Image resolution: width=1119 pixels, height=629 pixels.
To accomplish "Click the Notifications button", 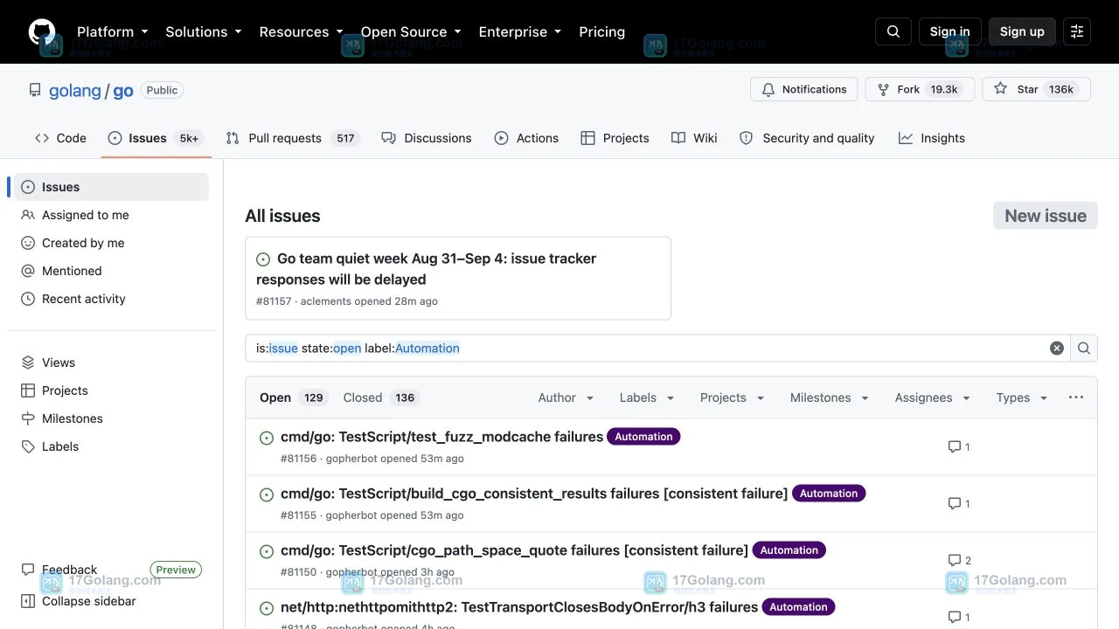I will (803, 89).
